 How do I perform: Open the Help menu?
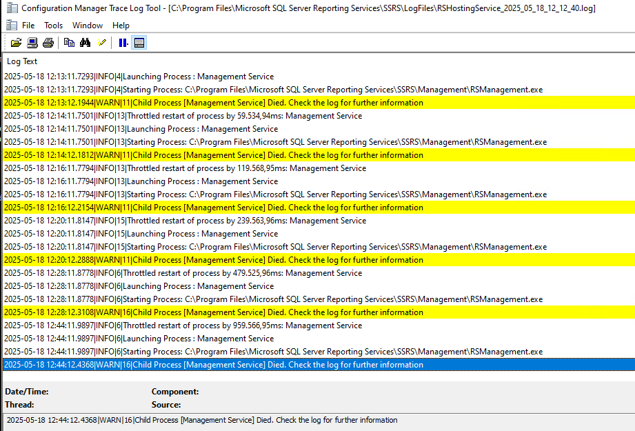[x=121, y=25]
